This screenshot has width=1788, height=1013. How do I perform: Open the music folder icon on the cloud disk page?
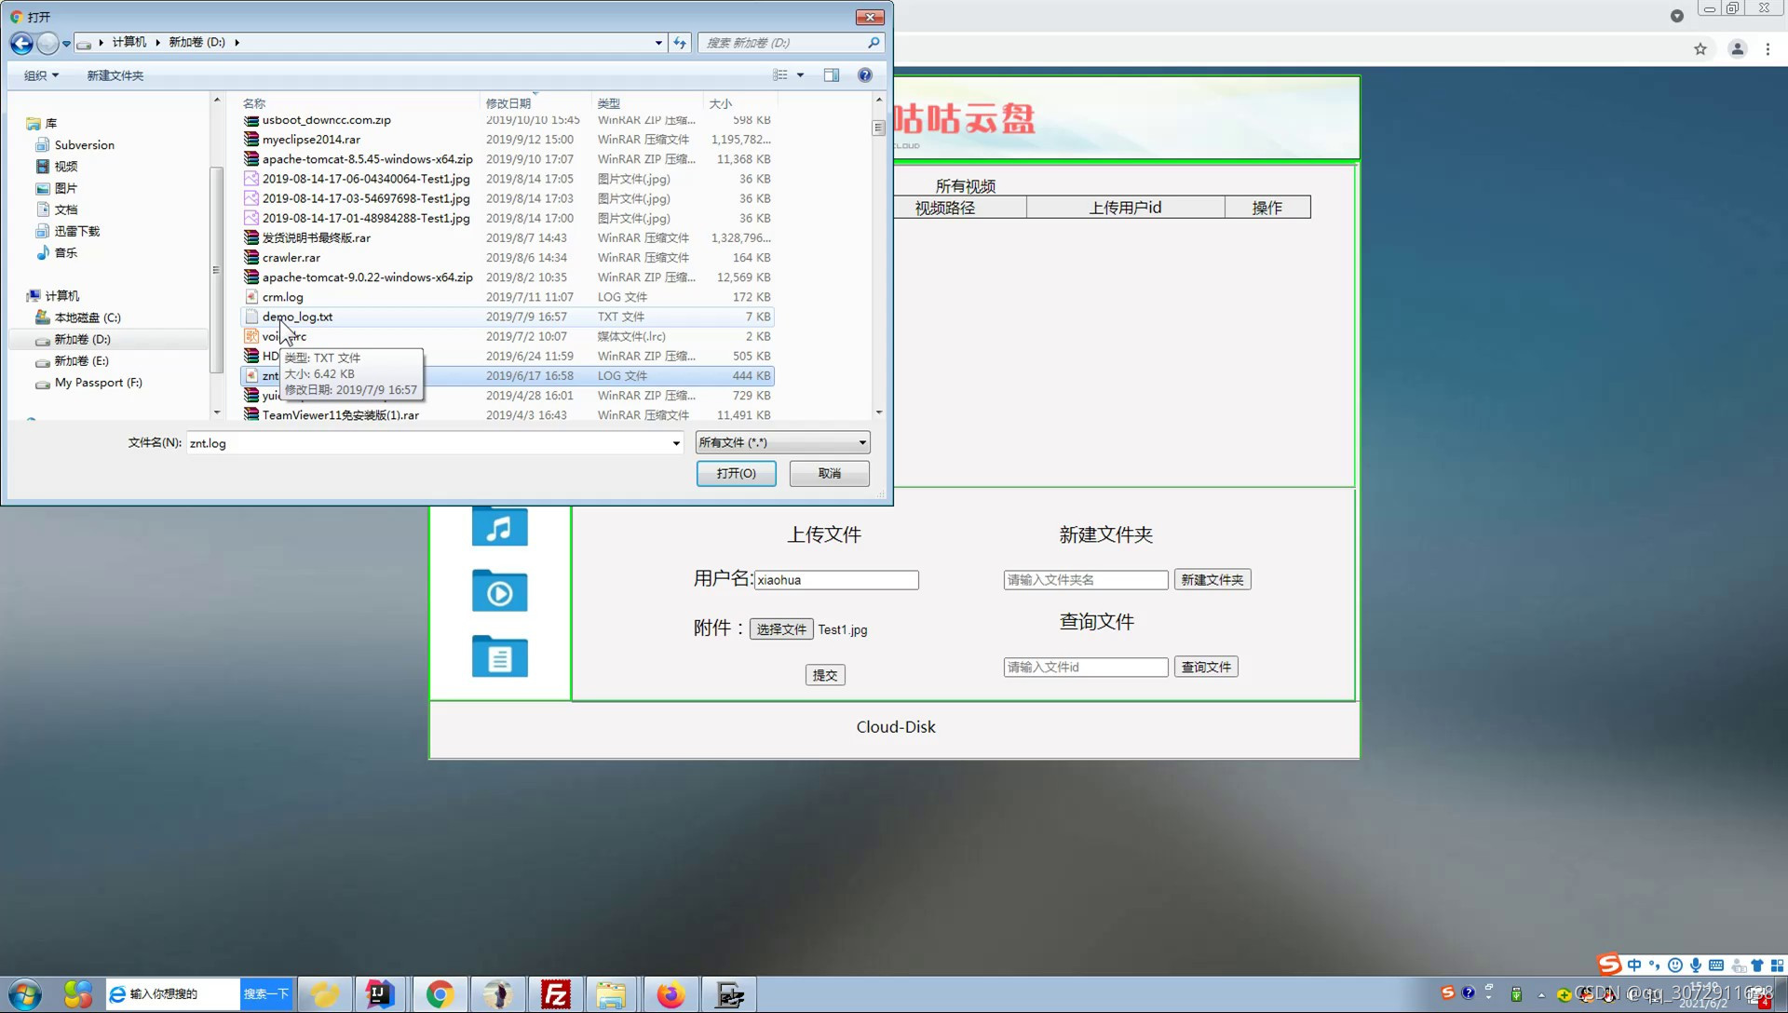pyautogui.click(x=500, y=527)
